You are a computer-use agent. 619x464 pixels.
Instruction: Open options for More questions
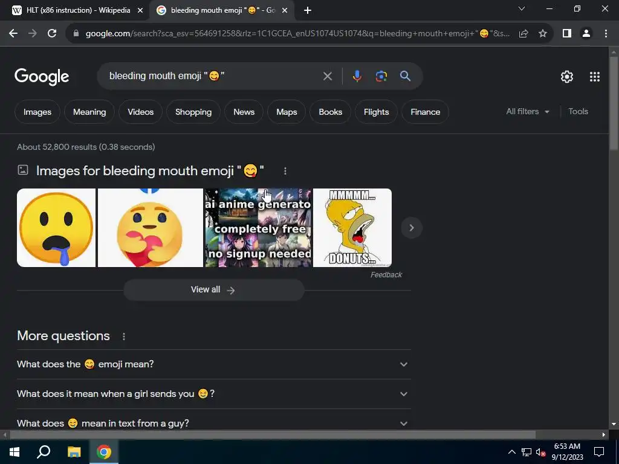coord(123,336)
